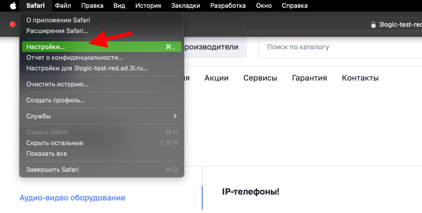This screenshot has width=422, height=213.
Task: Click the lock icon in address bar
Action: [x=374, y=25]
